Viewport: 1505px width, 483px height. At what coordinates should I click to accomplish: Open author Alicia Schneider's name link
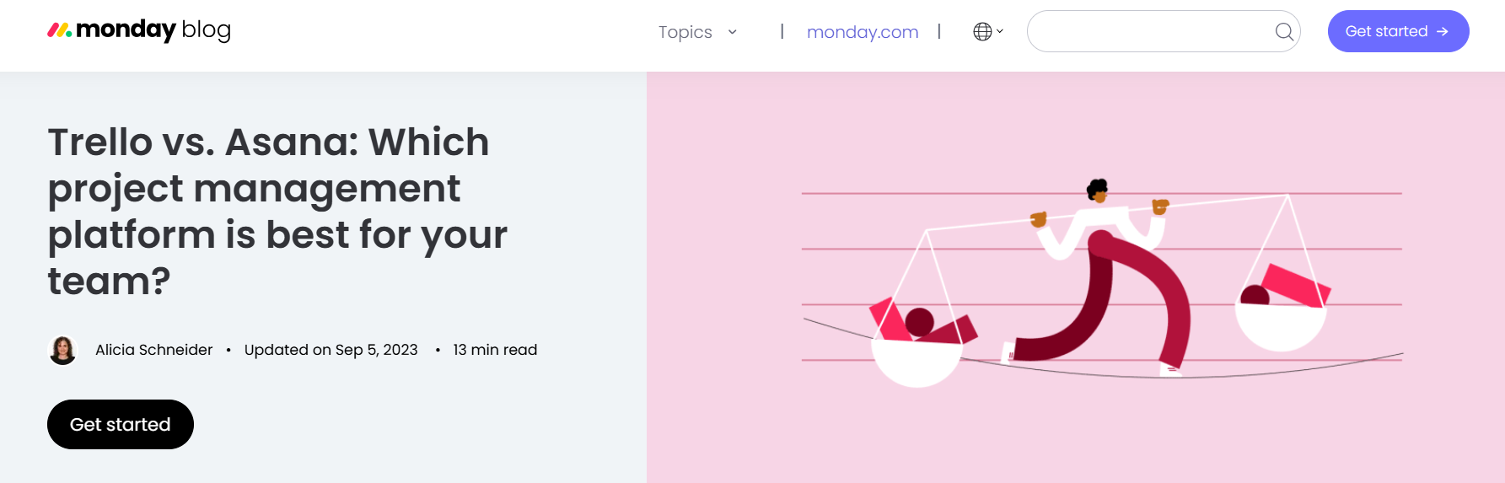point(153,350)
